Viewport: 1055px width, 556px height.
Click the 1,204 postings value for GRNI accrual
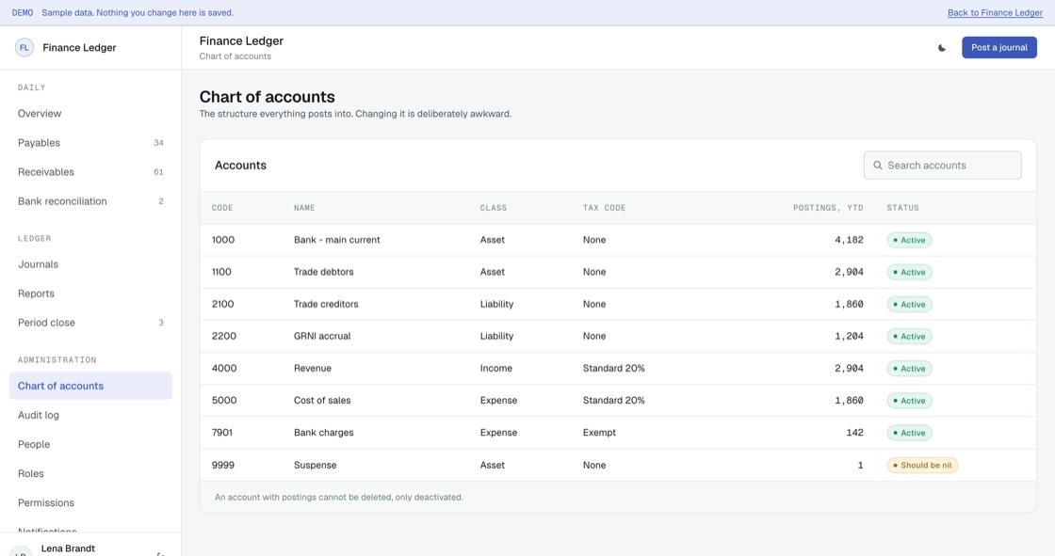click(849, 336)
